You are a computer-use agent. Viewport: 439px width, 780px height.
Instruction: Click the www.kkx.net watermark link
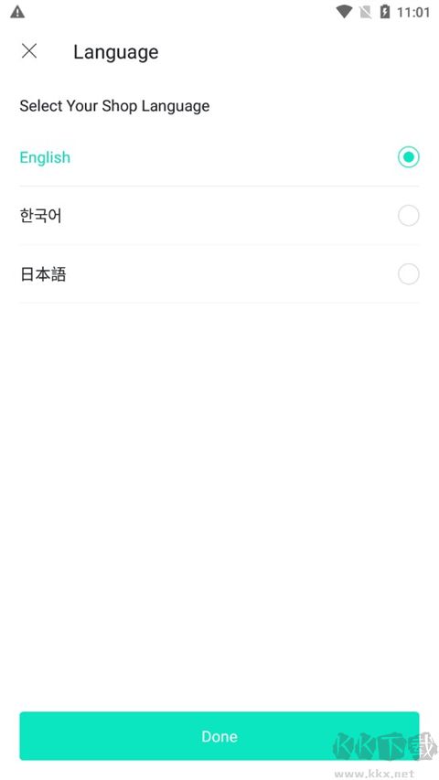click(x=374, y=774)
